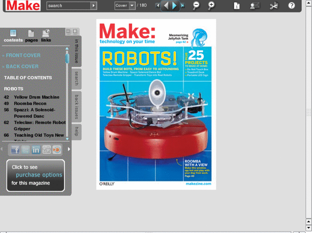Open the help question mark
The width and height of the screenshot is (312, 233).
pos(291,6)
